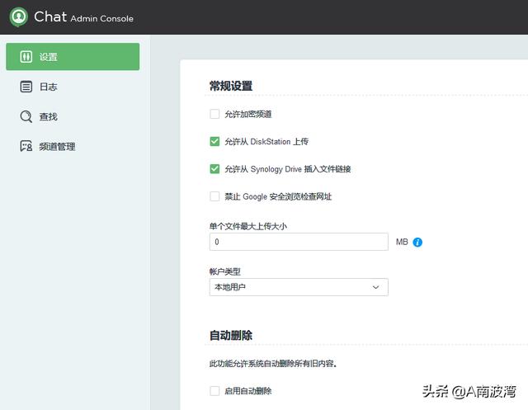Click the 查找 magnifier icon
This screenshot has height=410, width=528.
pos(26,116)
